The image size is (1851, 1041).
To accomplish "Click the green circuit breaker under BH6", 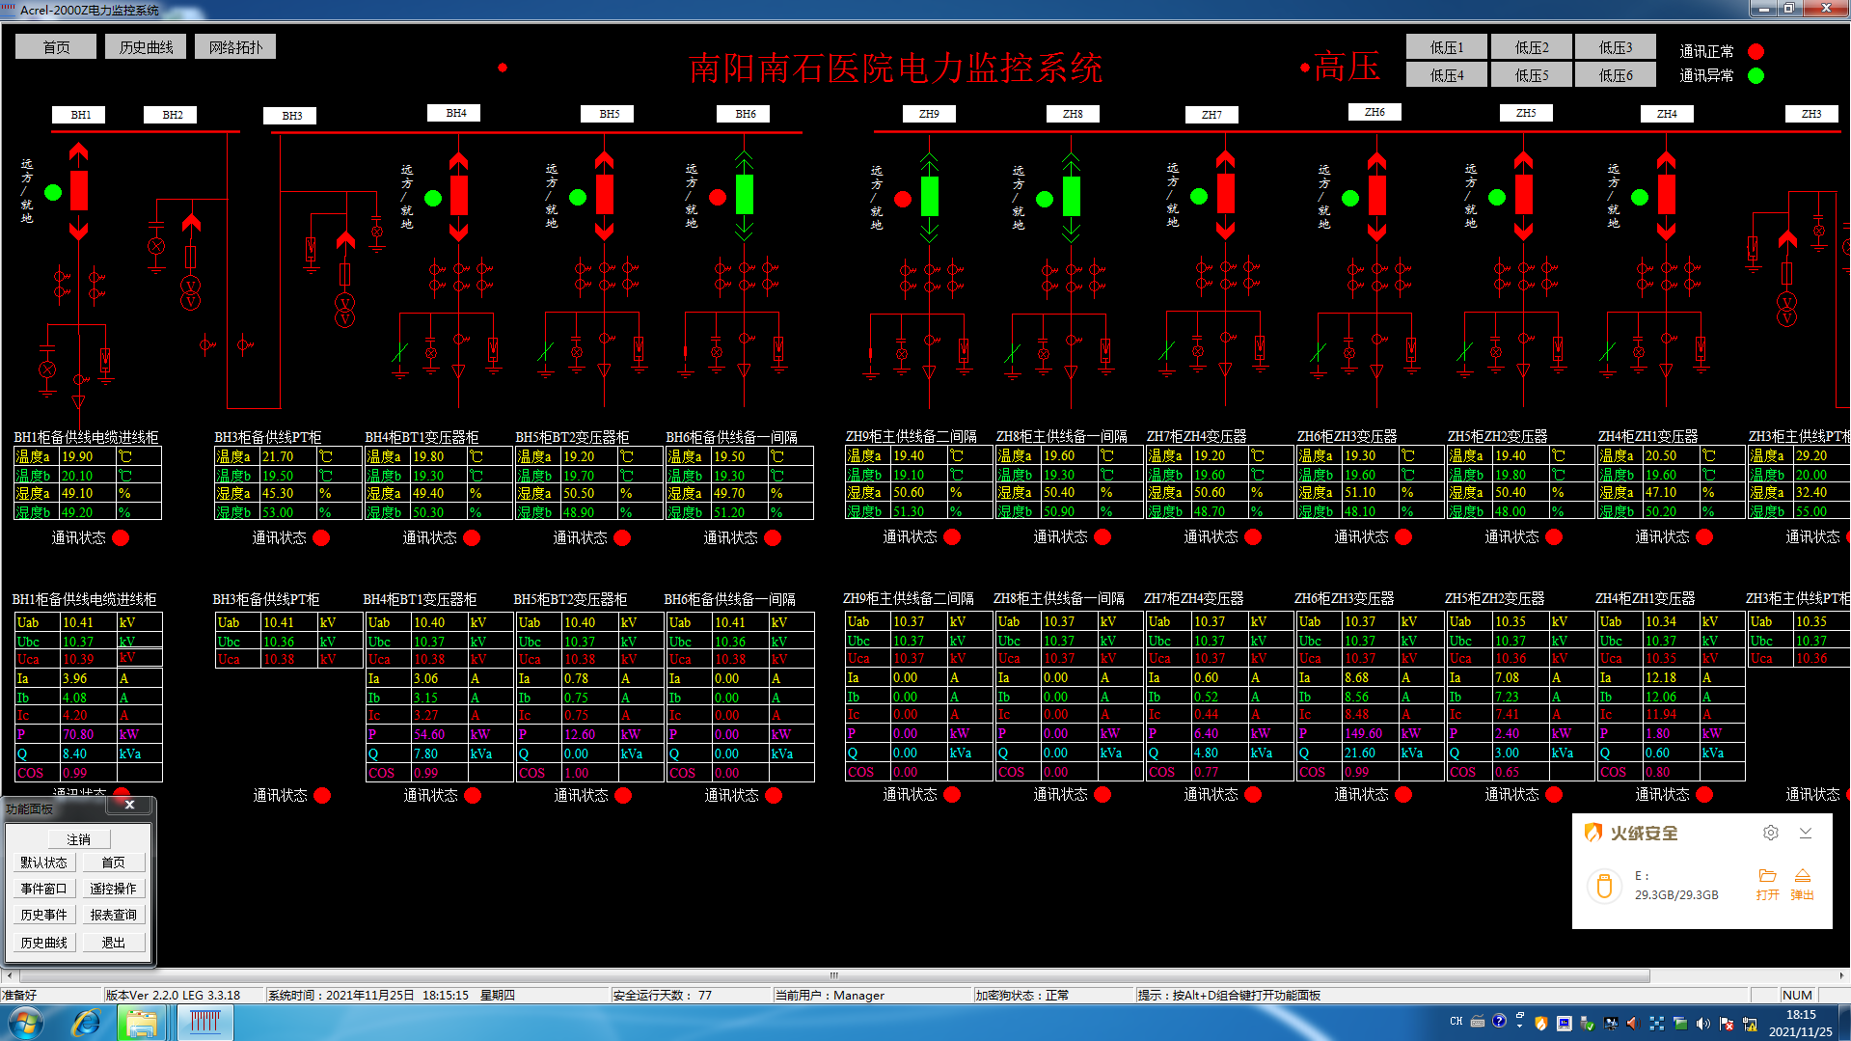I will [744, 194].
